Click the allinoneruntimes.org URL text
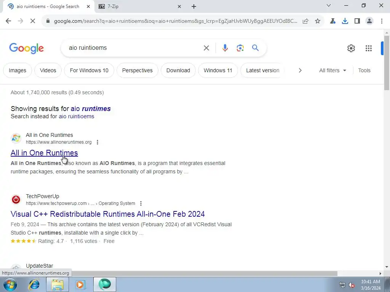This screenshot has height=292, width=390. point(59,142)
